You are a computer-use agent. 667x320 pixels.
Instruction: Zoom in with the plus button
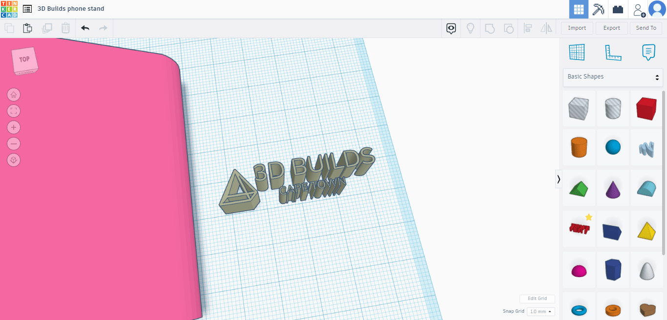pos(14,127)
